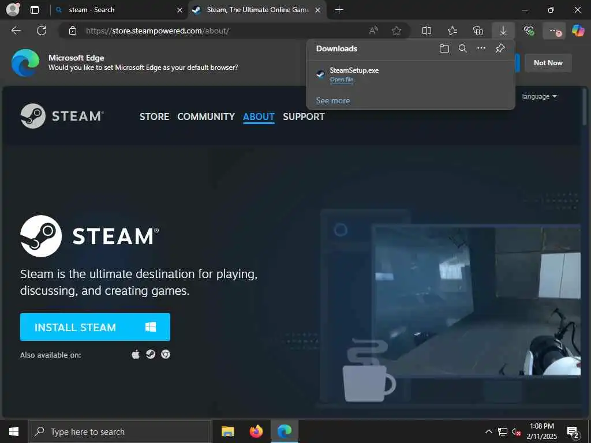This screenshot has height=443, width=591.
Task: Show hidden system tray icons
Action: (x=488, y=431)
